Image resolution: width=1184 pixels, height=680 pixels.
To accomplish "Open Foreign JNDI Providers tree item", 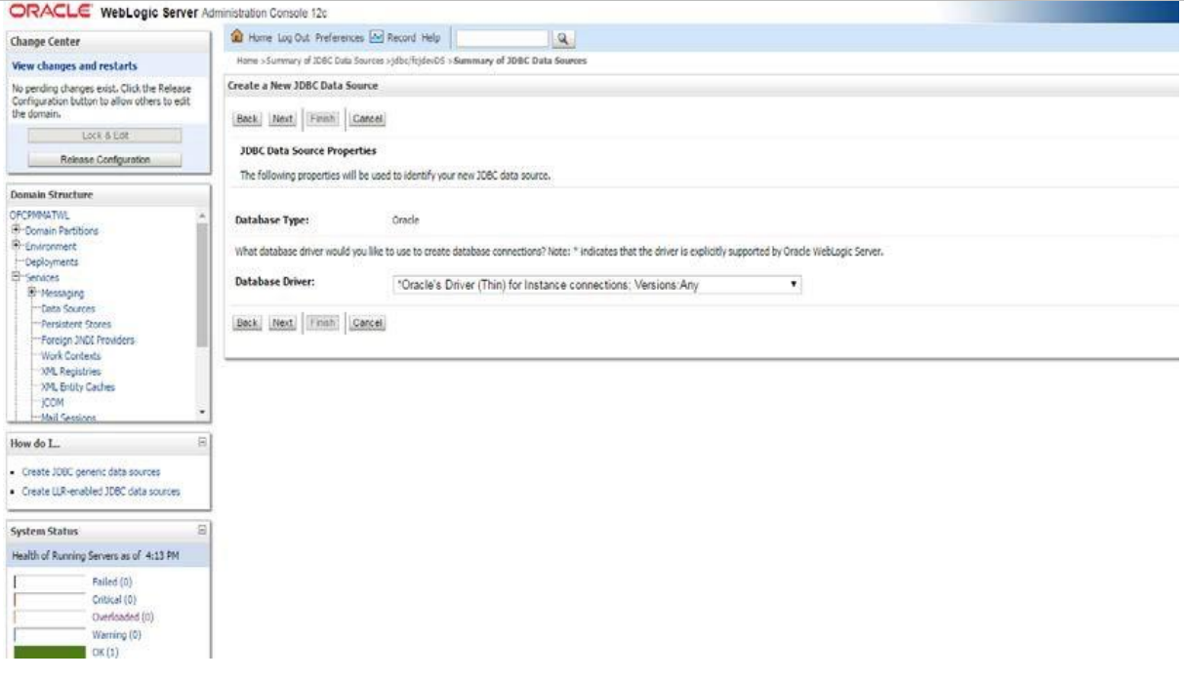I will 88,340.
